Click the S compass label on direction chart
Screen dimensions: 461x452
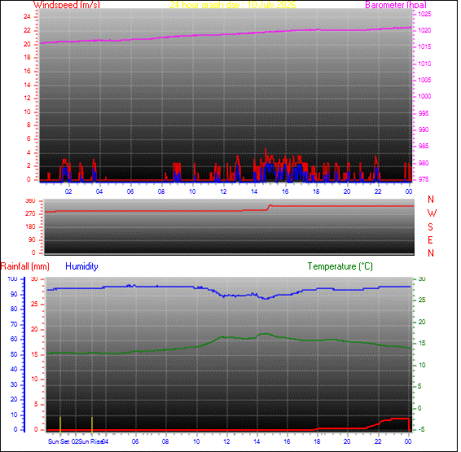430,227
